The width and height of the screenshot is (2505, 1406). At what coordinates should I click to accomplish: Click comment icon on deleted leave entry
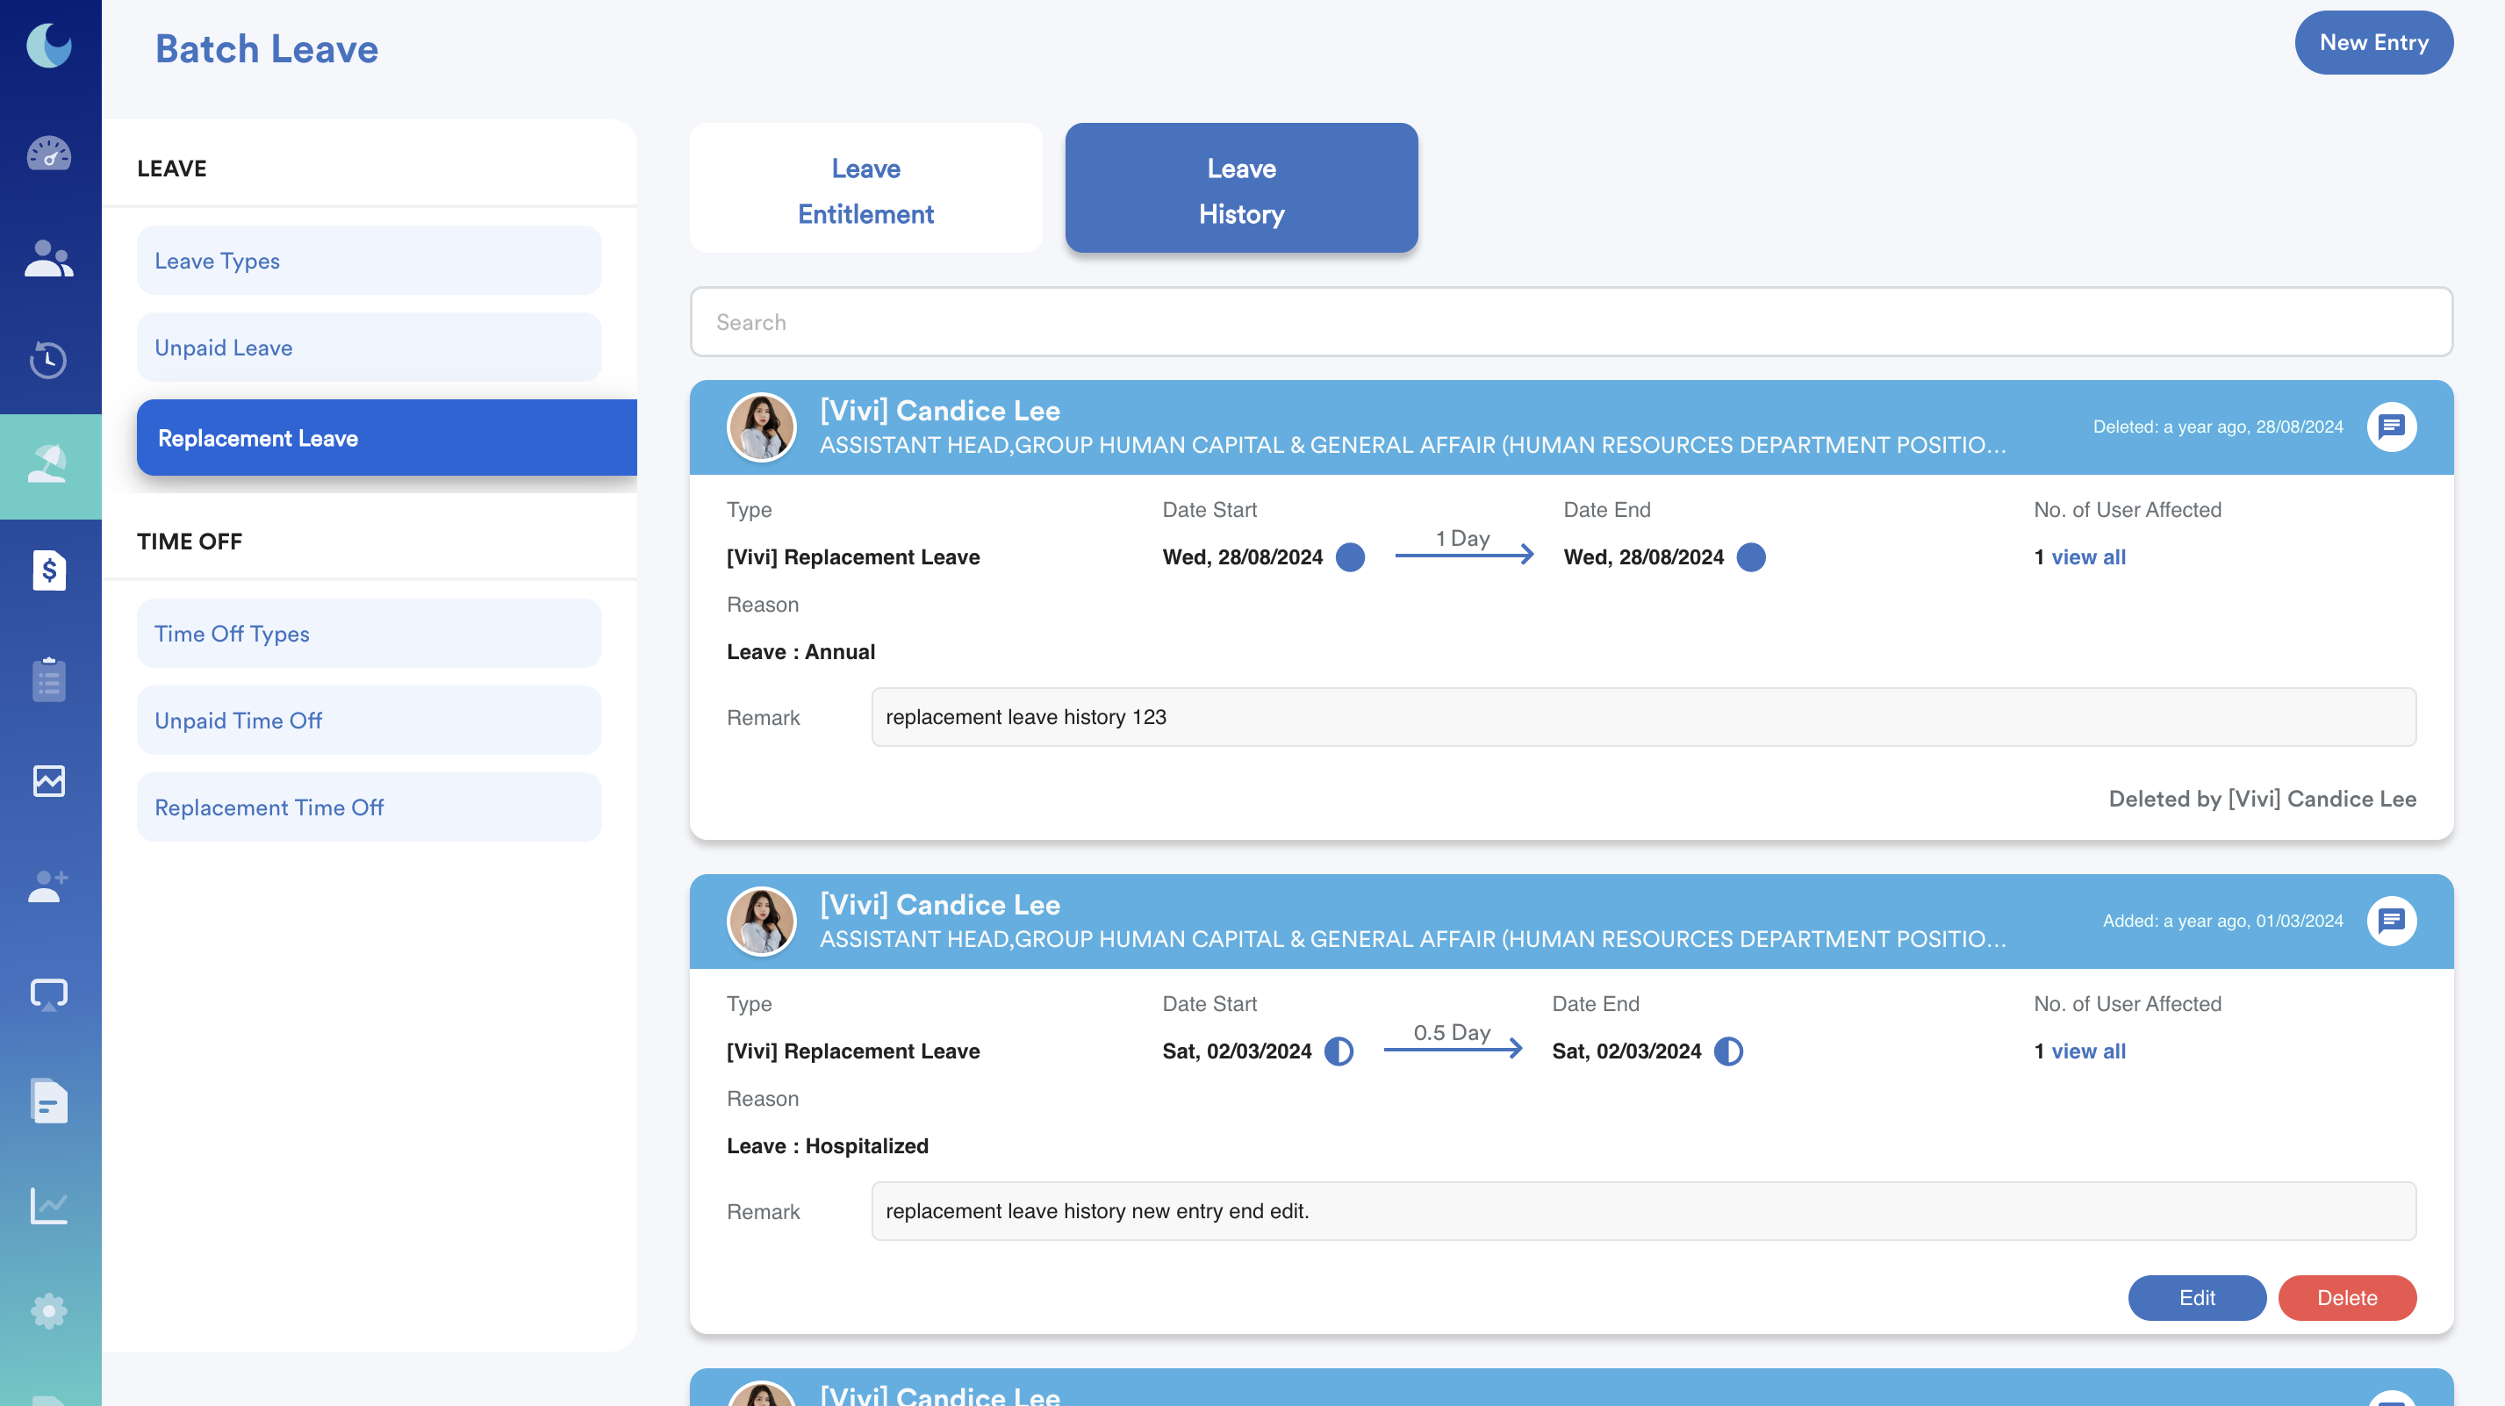[x=2391, y=427]
